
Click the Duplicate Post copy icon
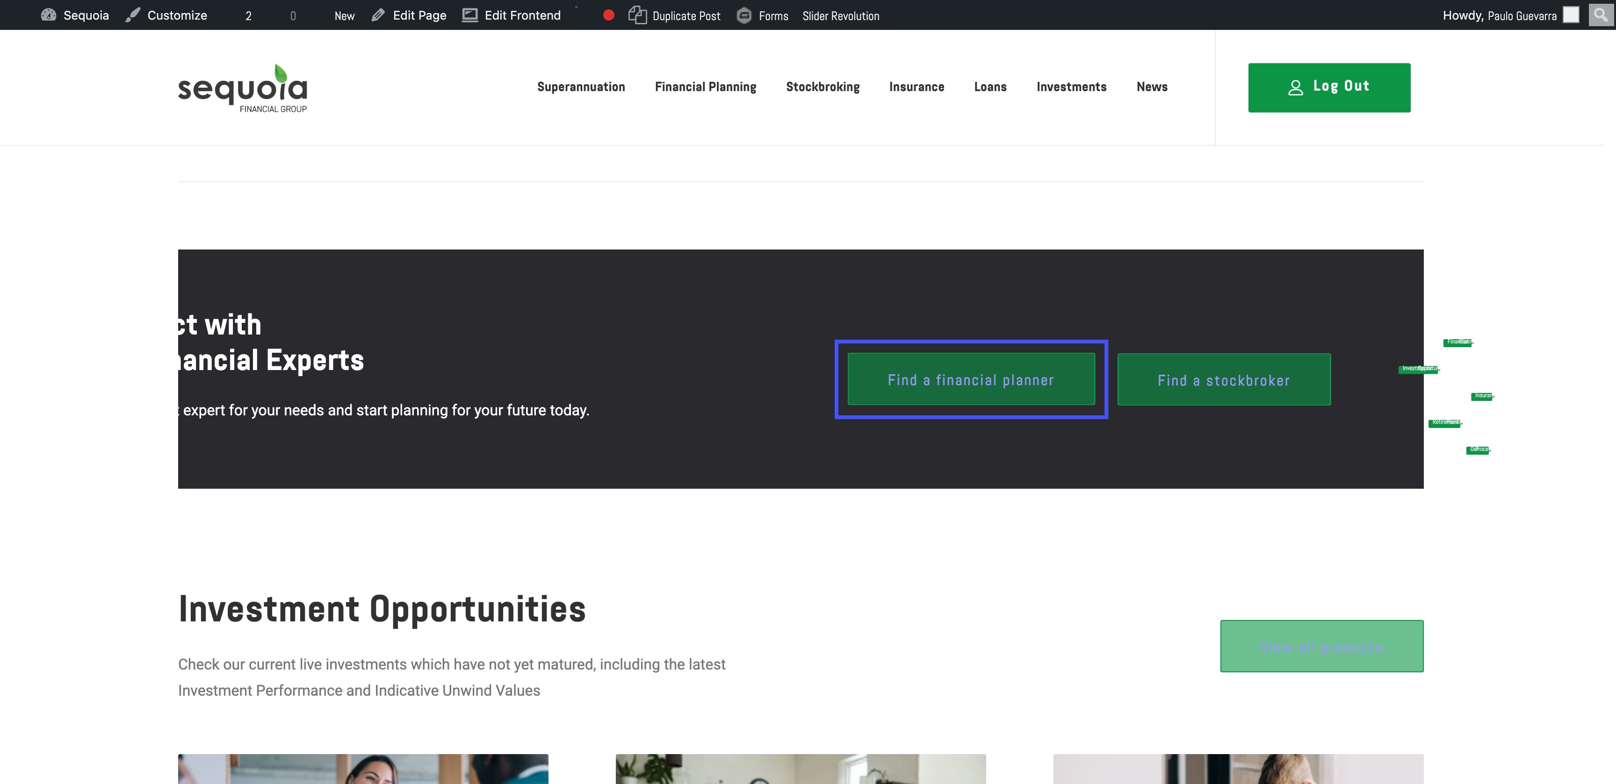[637, 15]
